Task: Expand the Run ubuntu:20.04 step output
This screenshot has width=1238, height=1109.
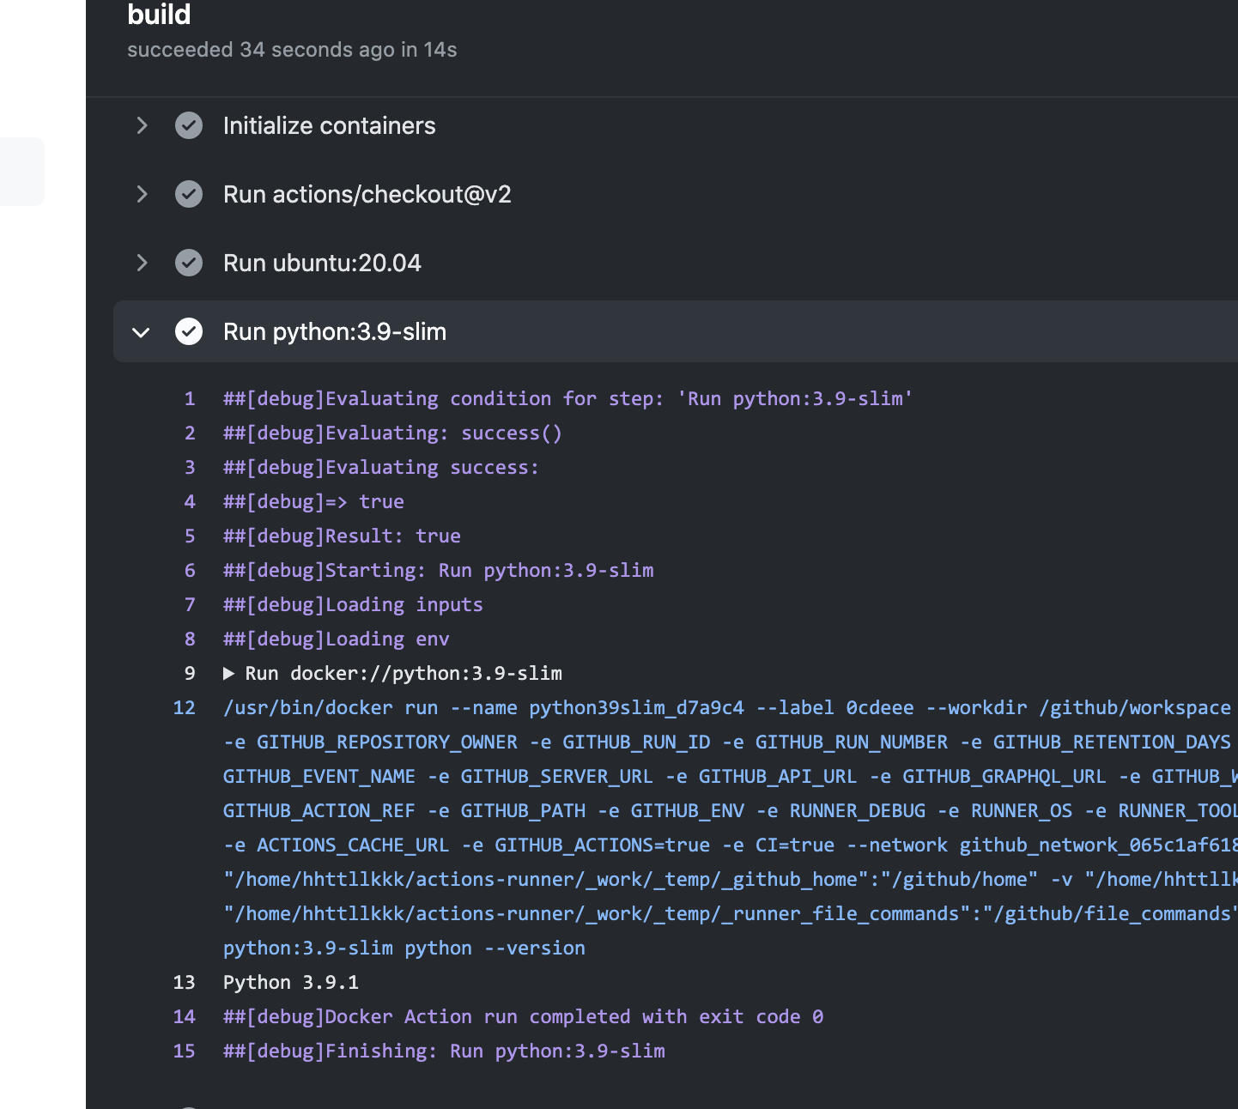Action: click(142, 263)
